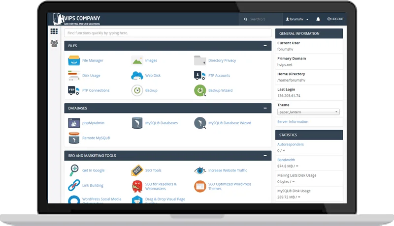Open the Server Information link
This screenshot has width=394, height=226.
(x=293, y=121)
